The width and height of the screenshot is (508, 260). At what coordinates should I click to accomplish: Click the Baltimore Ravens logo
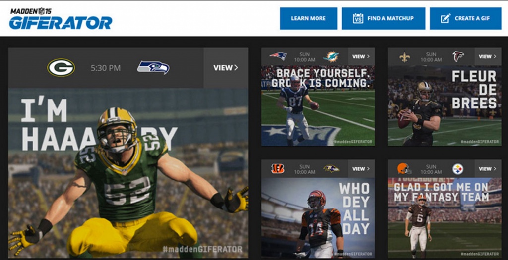tap(331, 169)
